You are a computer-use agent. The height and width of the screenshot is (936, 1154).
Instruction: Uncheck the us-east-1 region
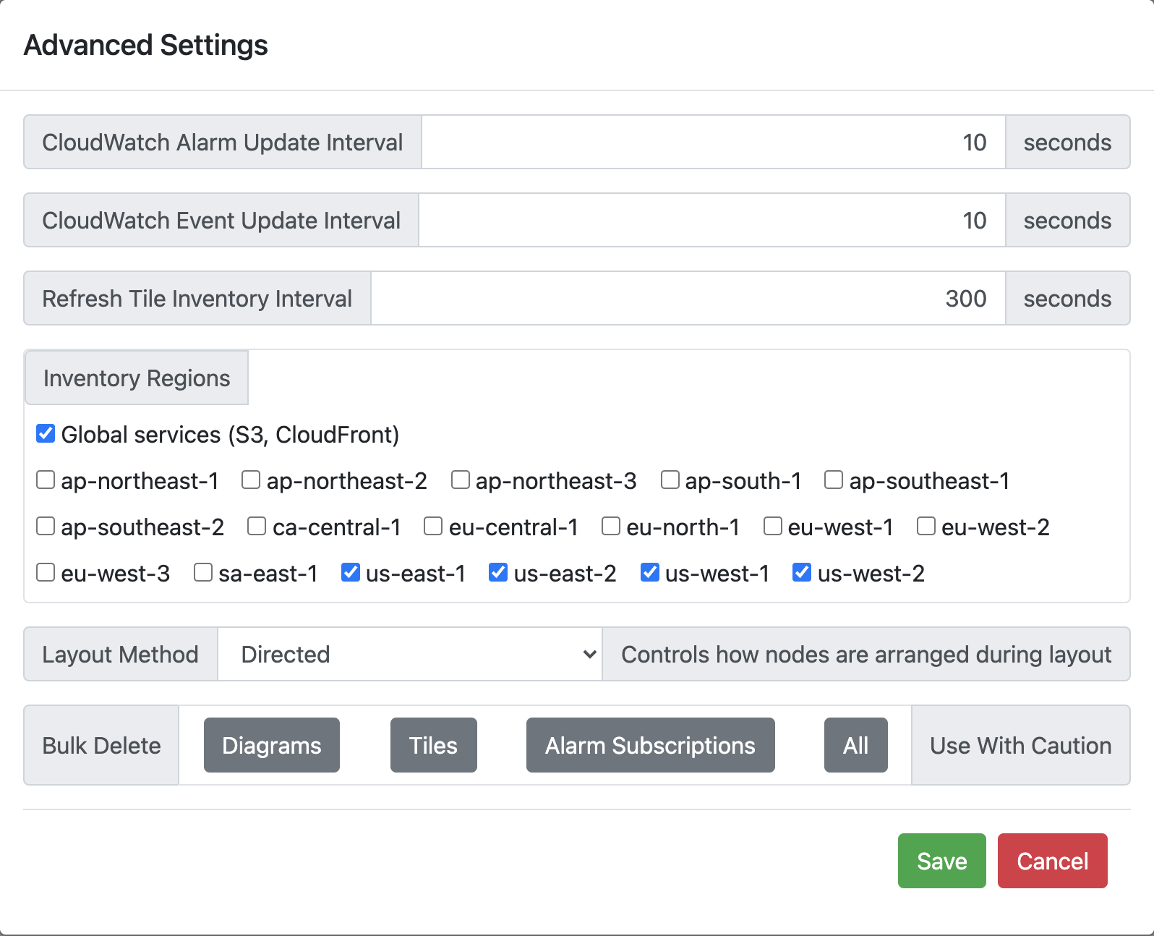point(351,573)
